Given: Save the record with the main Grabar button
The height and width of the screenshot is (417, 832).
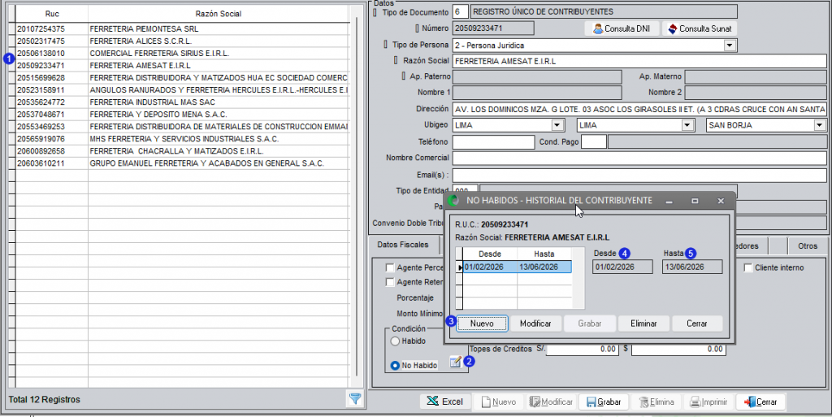Looking at the screenshot, I should pyautogui.click(x=604, y=402).
